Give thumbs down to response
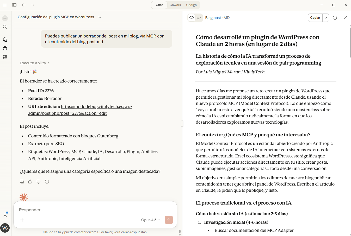The height and width of the screenshot is (236, 351). [39, 182]
